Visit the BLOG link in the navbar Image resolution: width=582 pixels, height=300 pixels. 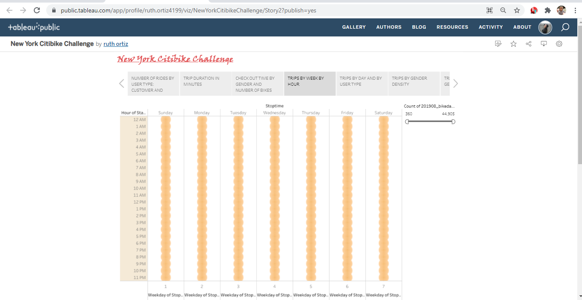click(x=419, y=27)
